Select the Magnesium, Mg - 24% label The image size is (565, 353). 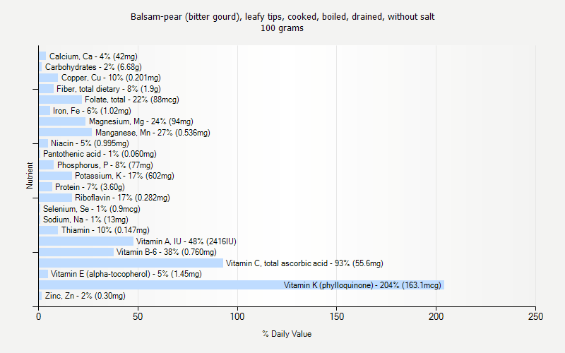click(141, 121)
